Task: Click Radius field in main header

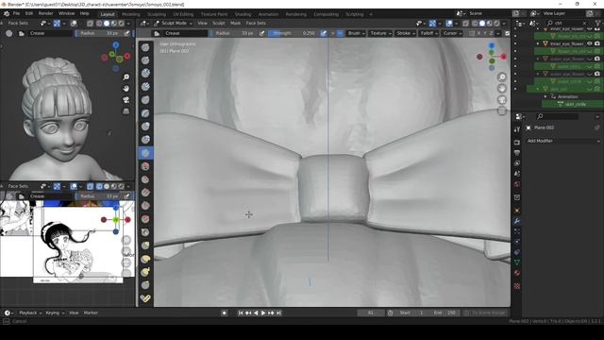Action: click(234, 34)
